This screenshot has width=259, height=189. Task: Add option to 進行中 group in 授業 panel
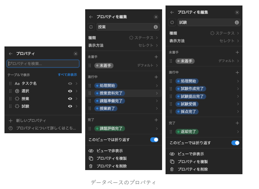tap(156, 77)
